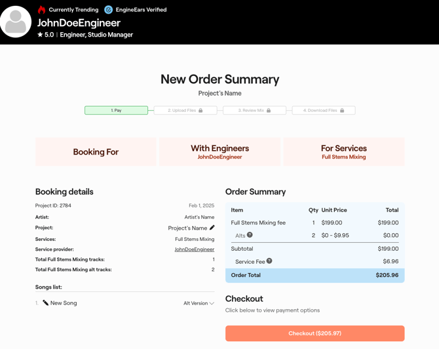
Task: Click the For Services Full Stems Mixing card
Action: click(x=343, y=152)
